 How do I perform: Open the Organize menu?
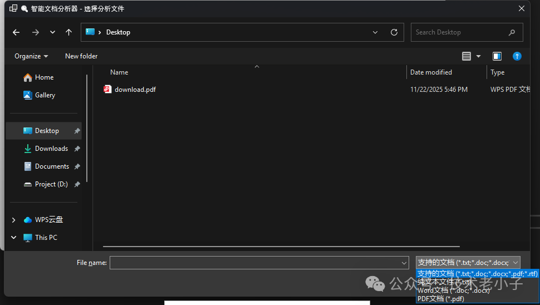pos(31,56)
